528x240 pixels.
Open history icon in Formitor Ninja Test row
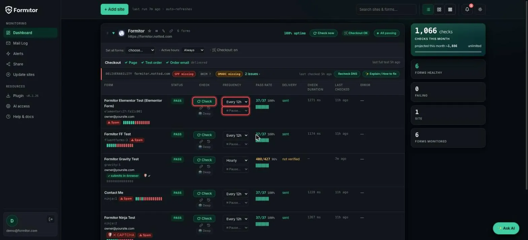point(208,225)
